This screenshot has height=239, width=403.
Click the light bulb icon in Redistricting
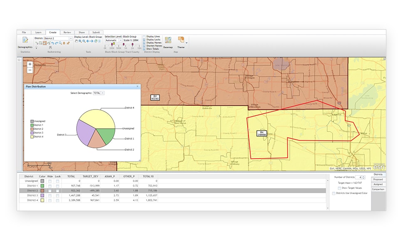37,47
